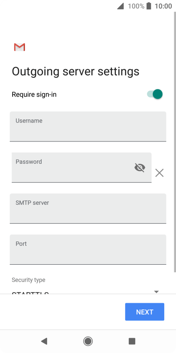The image size is (176, 353).
Task: Click the Require sign-in label text
Action: (34, 95)
